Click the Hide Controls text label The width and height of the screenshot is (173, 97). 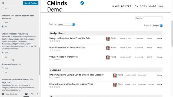(11, 94)
